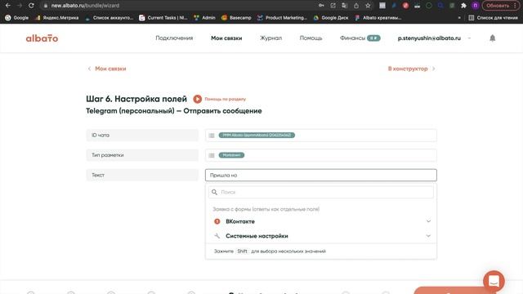The height and width of the screenshot is (294, 523).
Task: Go forward in the browser
Action: pyautogui.click(x=20, y=6)
